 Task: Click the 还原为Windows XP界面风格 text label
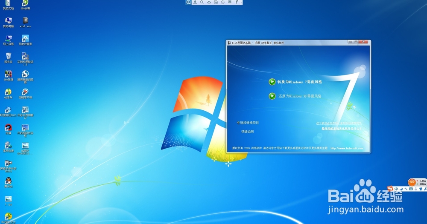click(300, 96)
